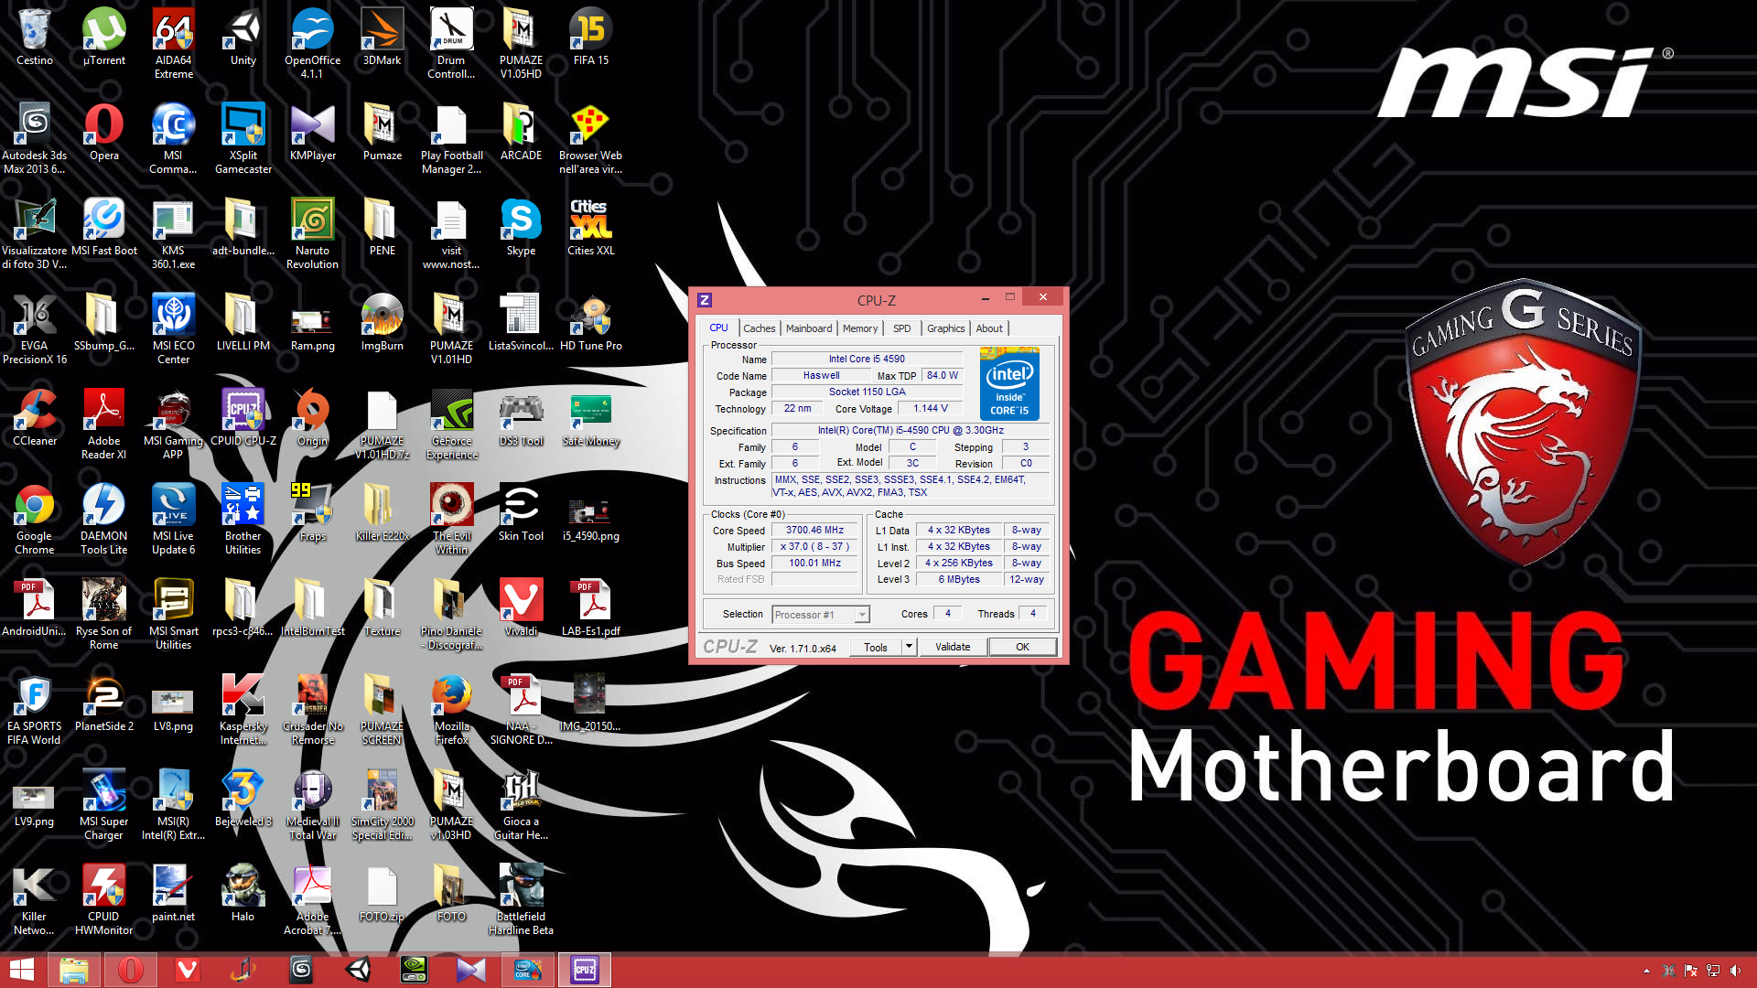Open the Windows Start button
The width and height of the screenshot is (1757, 988).
(x=21, y=970)
